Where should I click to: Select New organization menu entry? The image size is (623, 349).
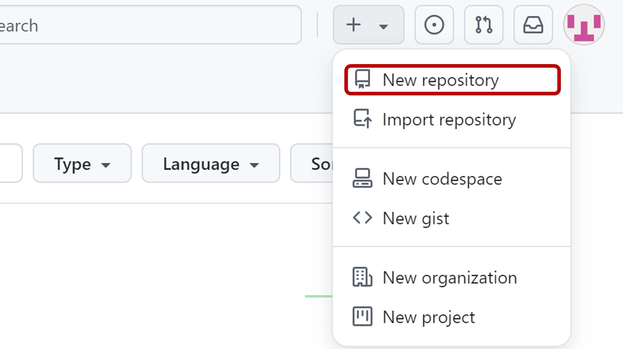[x=450, y=278]
